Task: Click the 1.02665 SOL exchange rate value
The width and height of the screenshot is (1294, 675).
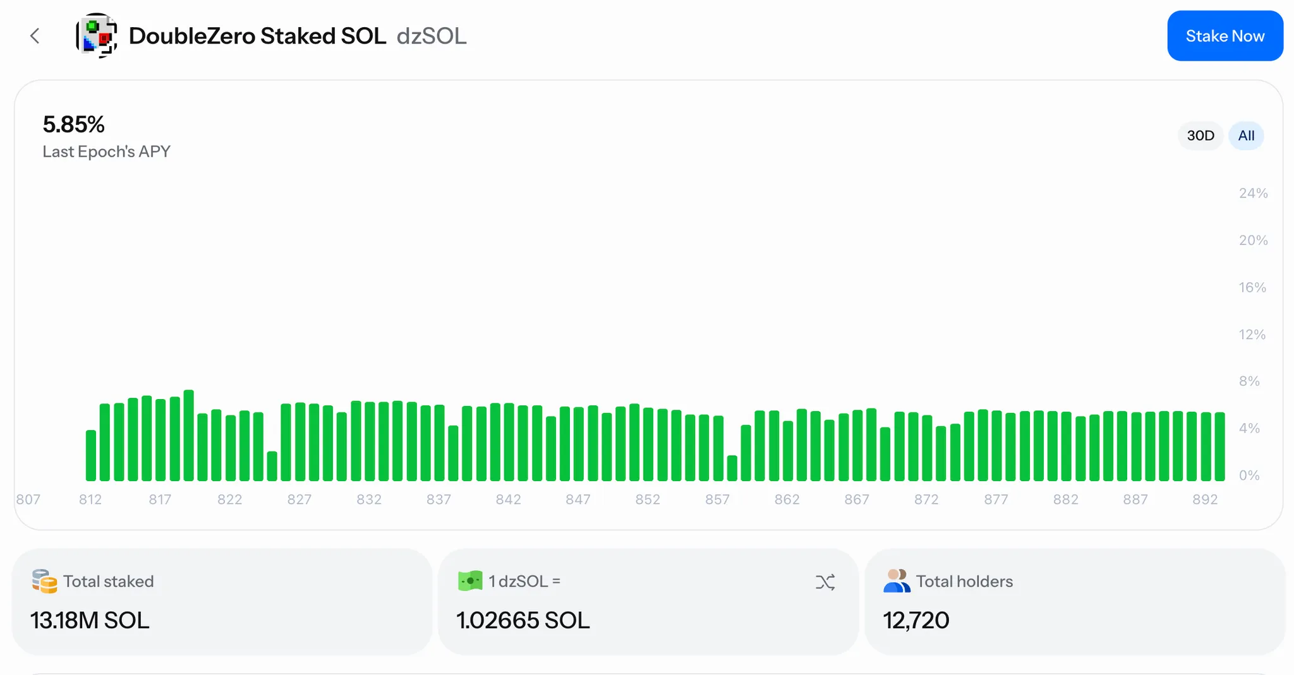Action: pos(523,620)
